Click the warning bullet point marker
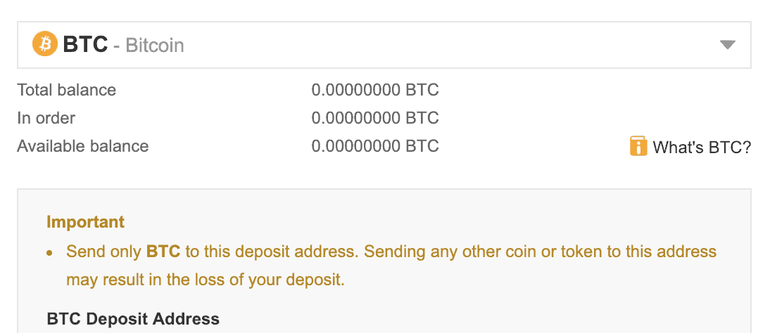 tap(49, 253)
